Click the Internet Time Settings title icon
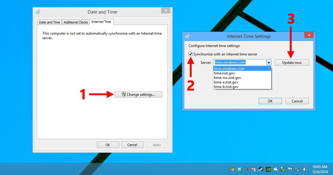Screen dimensions: 333x175 [x=187, y=36]
